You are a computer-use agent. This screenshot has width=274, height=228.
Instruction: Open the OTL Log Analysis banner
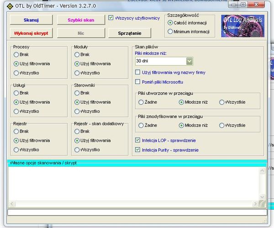click(242, 26)
